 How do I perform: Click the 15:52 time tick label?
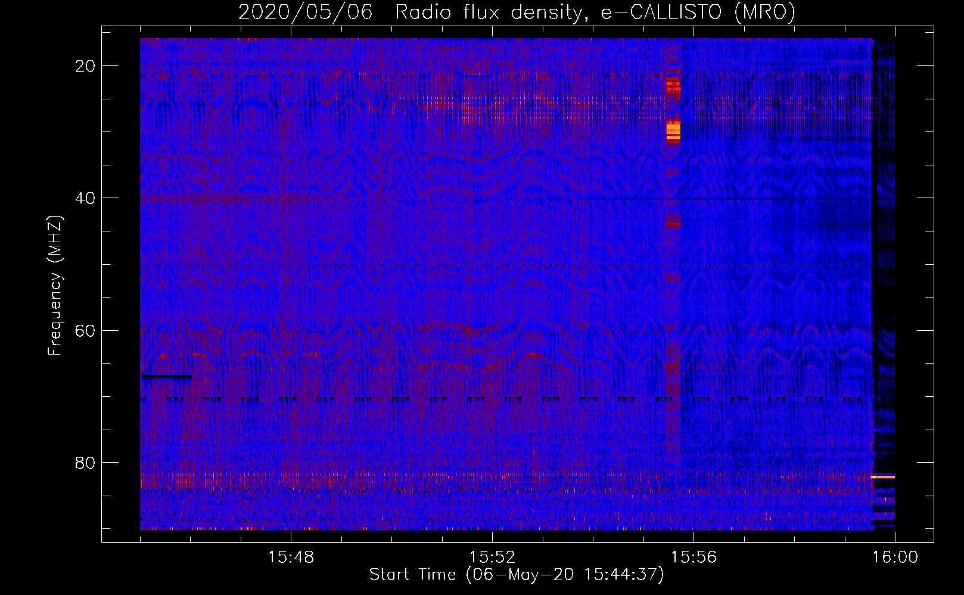[x=492, y=558]
